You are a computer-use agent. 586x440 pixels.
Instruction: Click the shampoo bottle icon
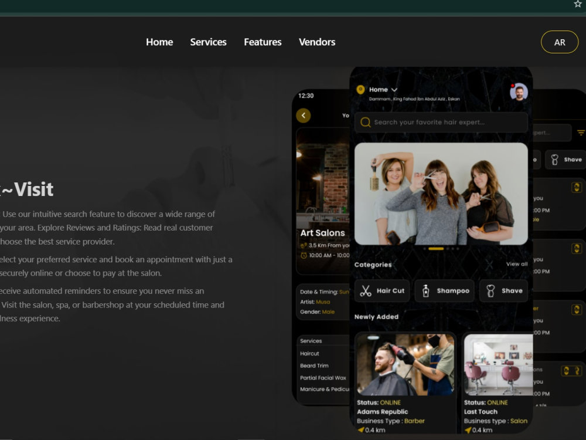coord(425,291)
